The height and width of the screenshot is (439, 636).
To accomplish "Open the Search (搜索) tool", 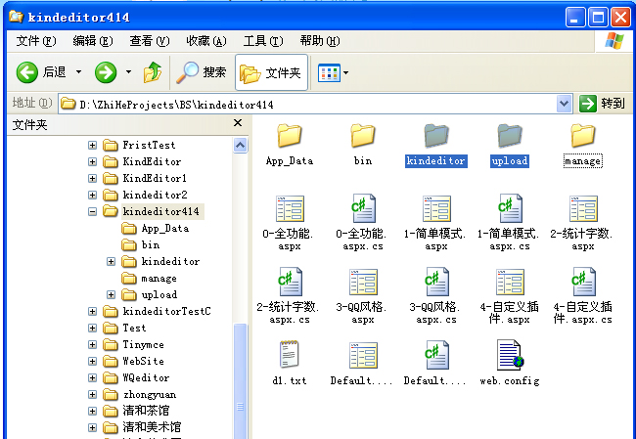I will pyautogui.click(x=202, y=72).
